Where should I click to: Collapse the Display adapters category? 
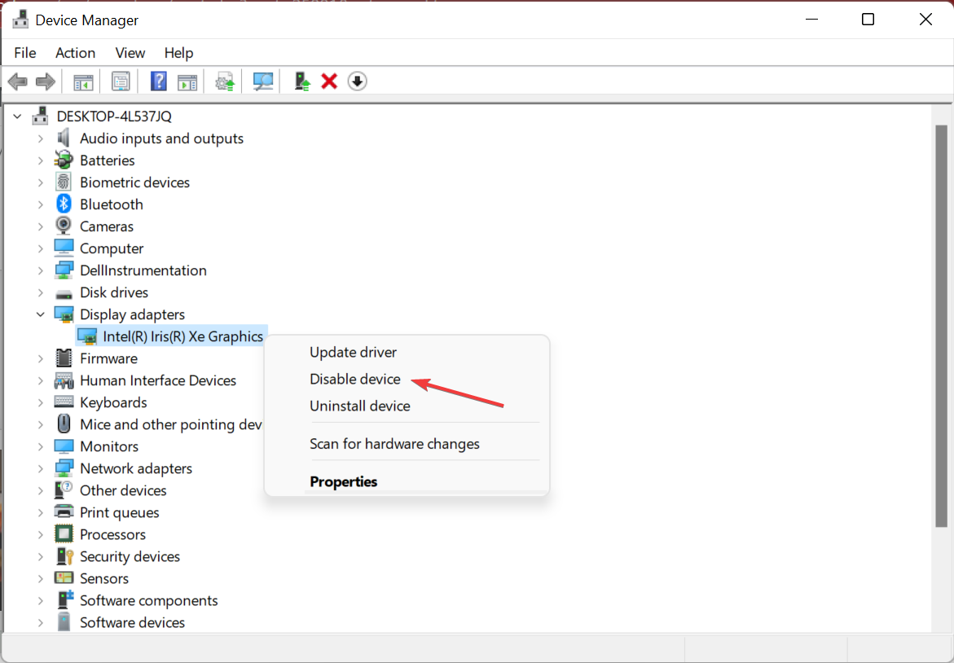[41, 314]
